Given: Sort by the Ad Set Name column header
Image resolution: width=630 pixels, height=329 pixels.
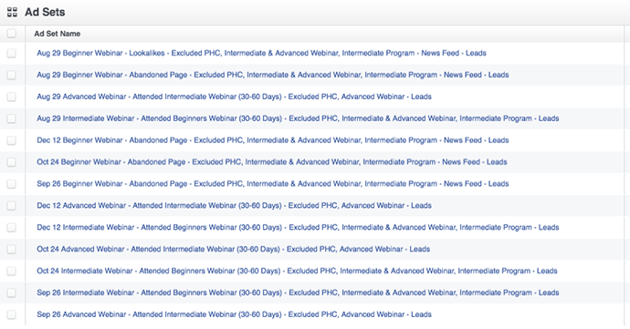Looking at the screenshot, I should pos(57,34).
